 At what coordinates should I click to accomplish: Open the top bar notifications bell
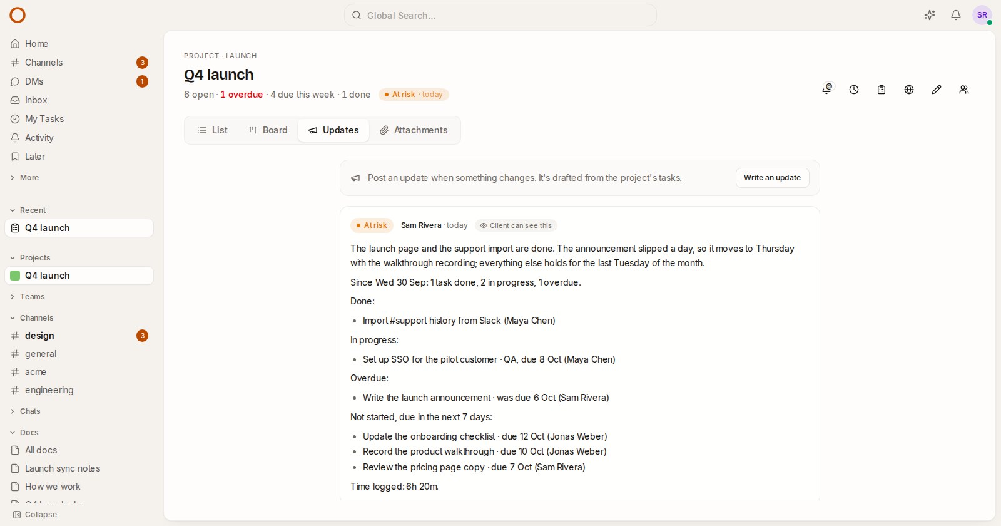point(956,15)
